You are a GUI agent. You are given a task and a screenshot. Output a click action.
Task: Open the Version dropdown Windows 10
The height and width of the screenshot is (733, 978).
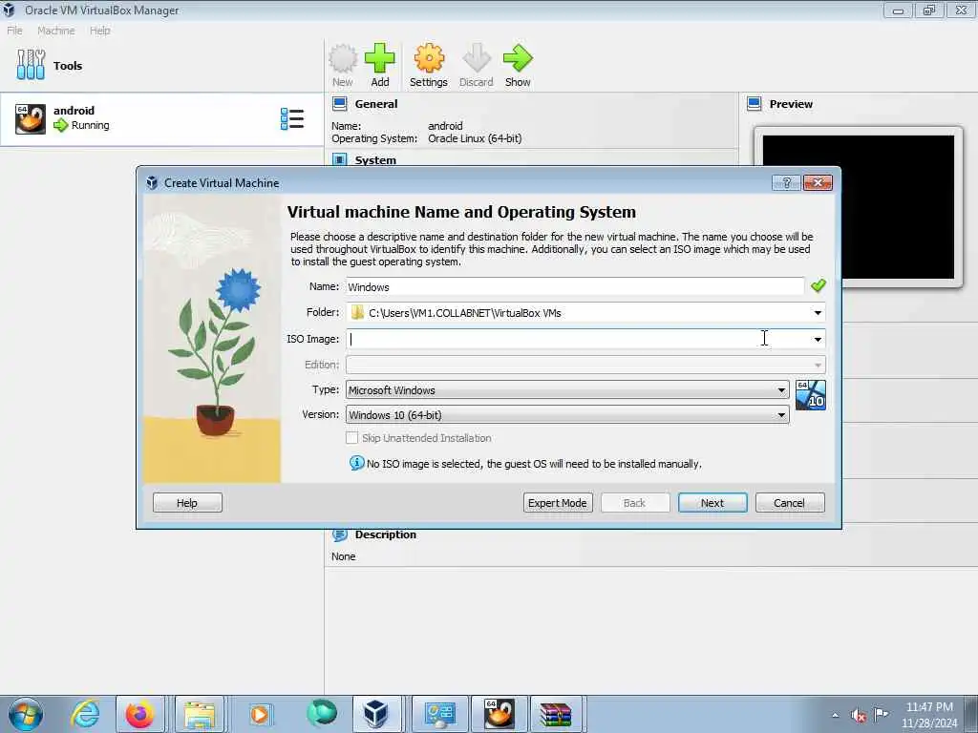click(567, 415)
